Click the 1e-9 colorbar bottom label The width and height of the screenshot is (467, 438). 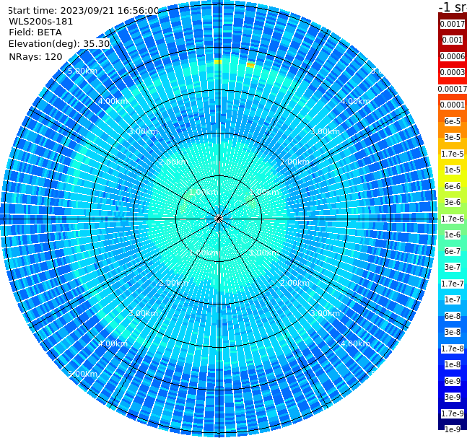pos(453,429)
